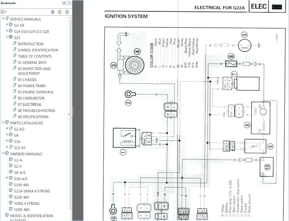Screen dimensions: 289x221
Task: Collapse the G22 service manual node
Action: tap(7, 37)
